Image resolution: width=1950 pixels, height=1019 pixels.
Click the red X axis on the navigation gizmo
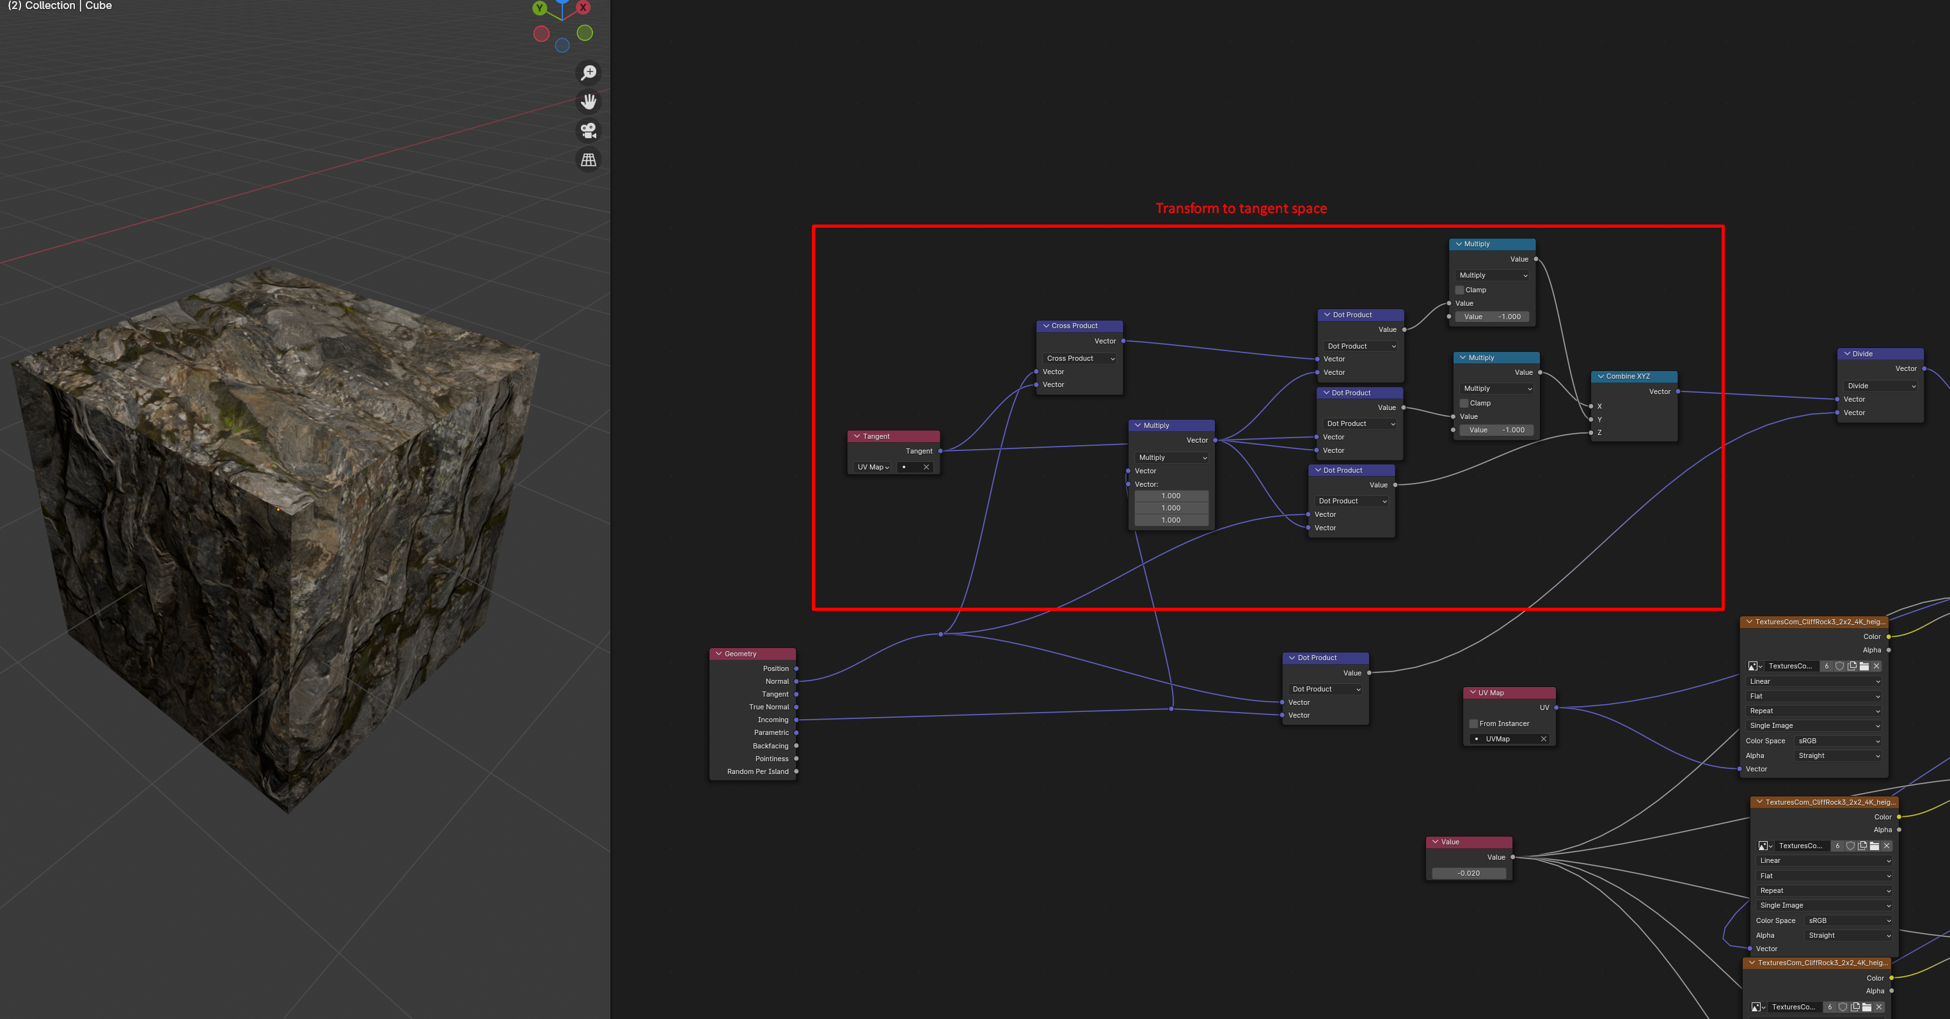(x=583, y=8)
